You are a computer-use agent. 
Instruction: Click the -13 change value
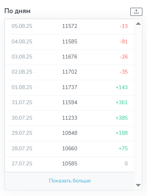pyautogui.click(x=124, y=26)
